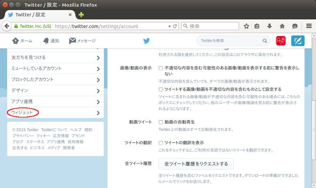Open アプリ連携 settings item
Screen dimensions: 316x188
pyautogui.click(x=55, y=102)
